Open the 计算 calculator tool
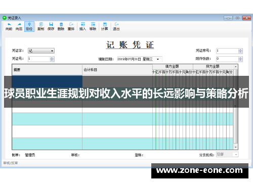 [x=104, y=27]
